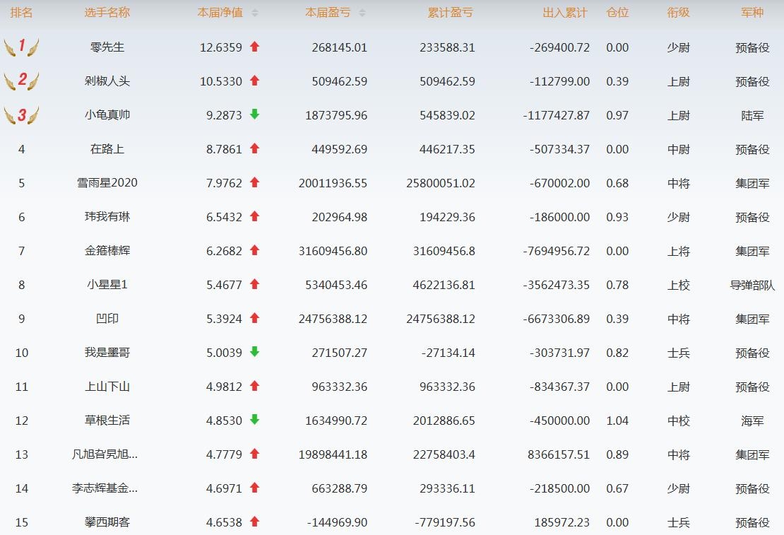
Task: Click the rank 2 gold wings badge
Action: [21, 81]
